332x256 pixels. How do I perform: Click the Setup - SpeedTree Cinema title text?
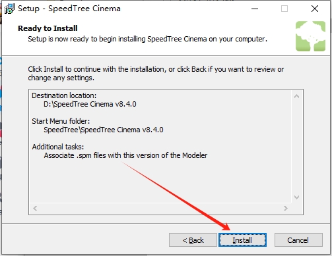(69, 9)
